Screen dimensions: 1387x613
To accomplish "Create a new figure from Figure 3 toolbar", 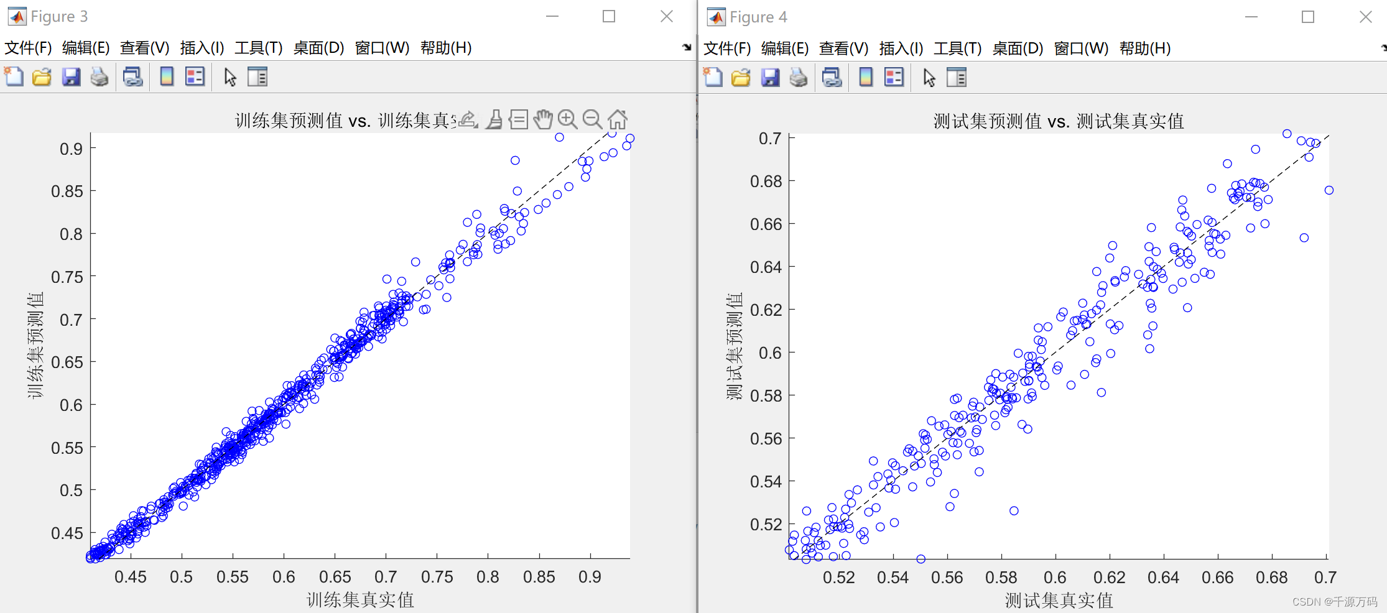I will [14, 76].
